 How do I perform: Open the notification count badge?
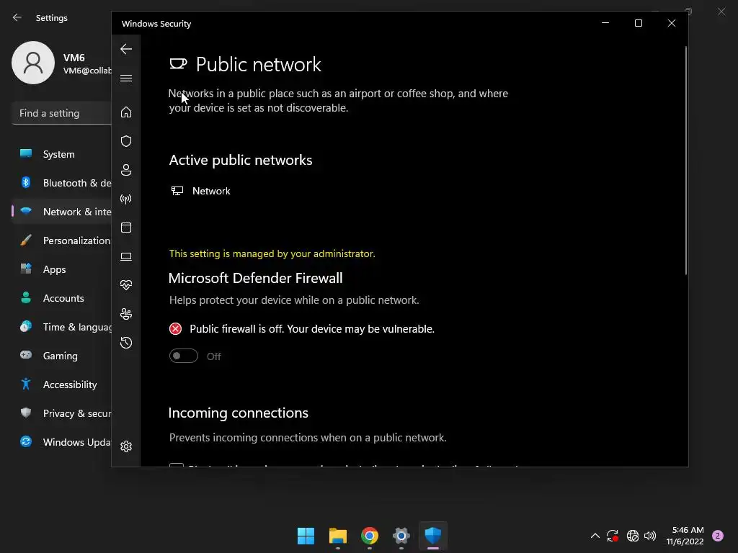point(718,536)
